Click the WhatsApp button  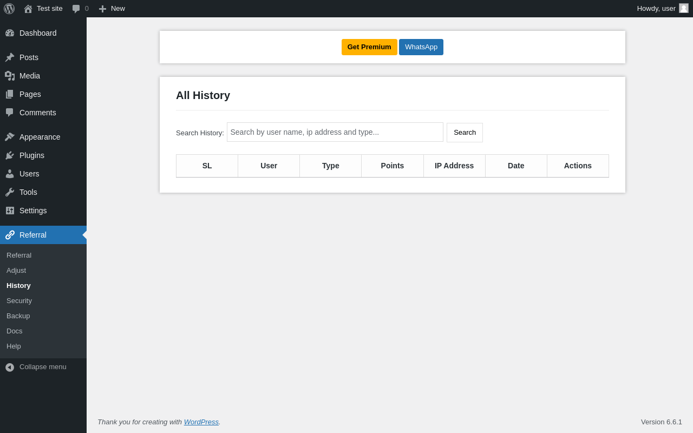point(421,47)
